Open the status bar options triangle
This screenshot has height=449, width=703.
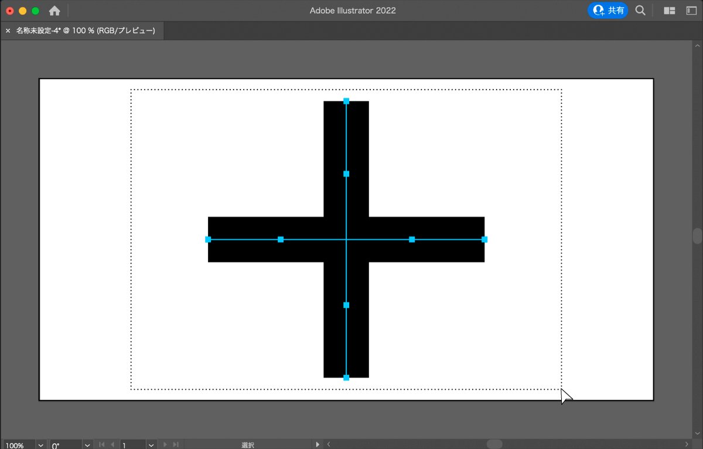(x=318, y=445)
